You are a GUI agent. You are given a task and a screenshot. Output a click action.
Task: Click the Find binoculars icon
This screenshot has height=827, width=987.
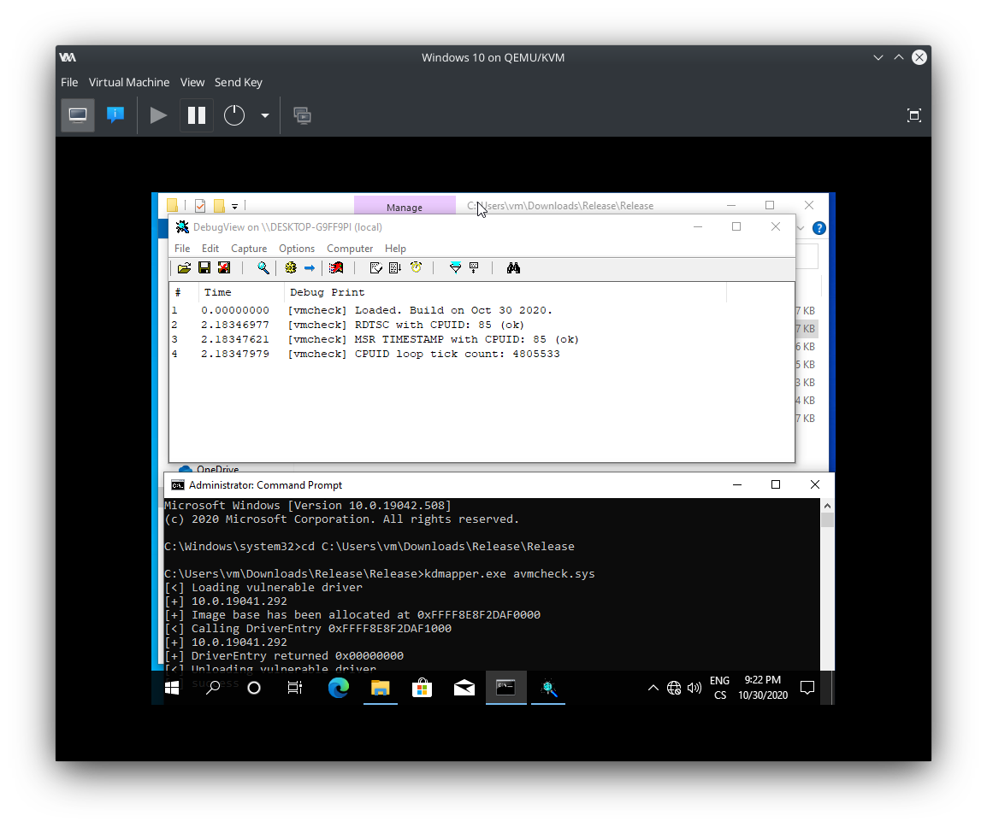pos(514,268)
